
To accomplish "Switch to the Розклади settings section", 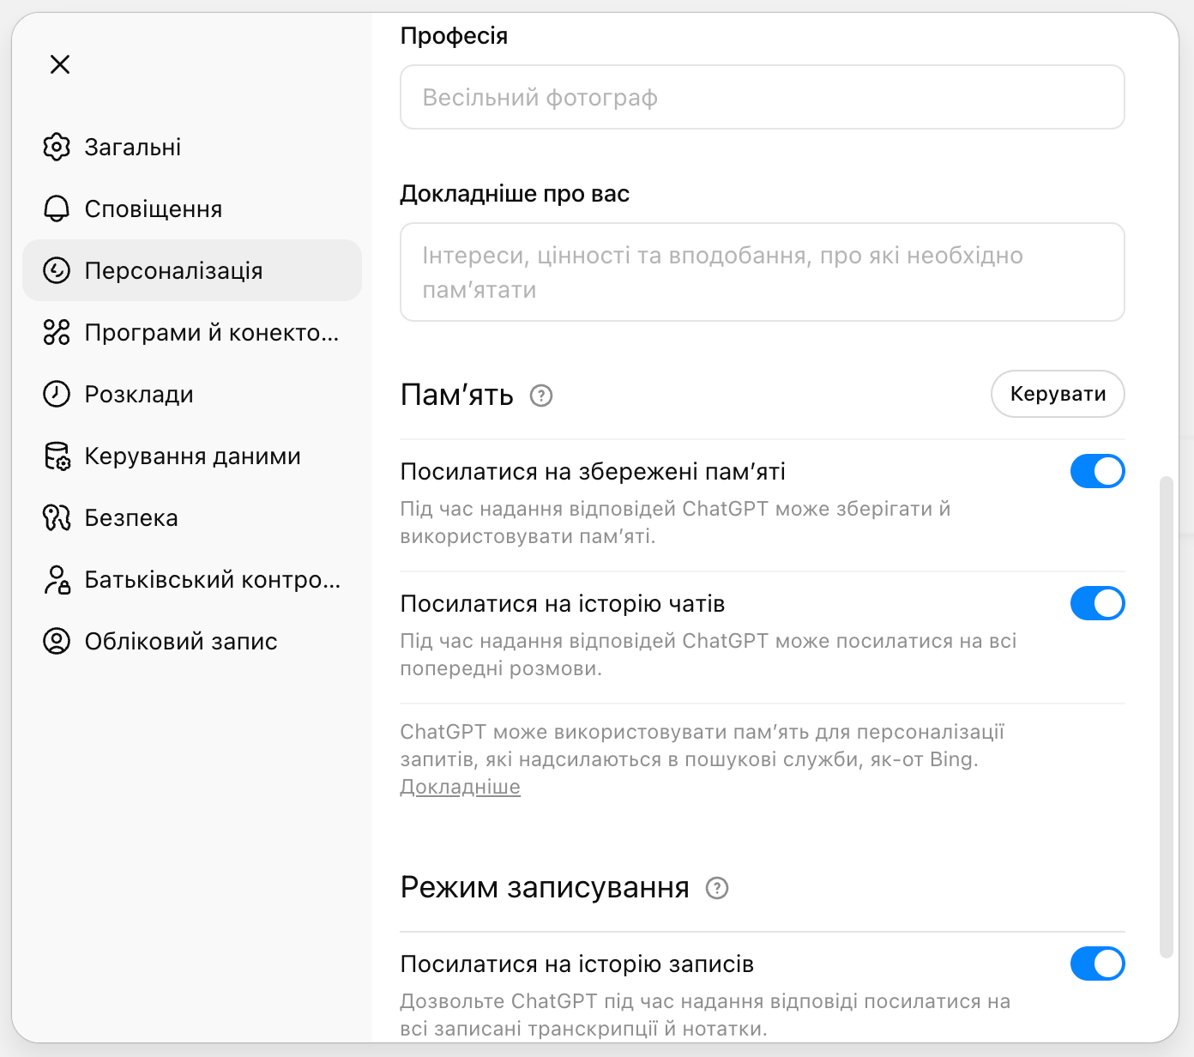I will [x=139, y=394].
